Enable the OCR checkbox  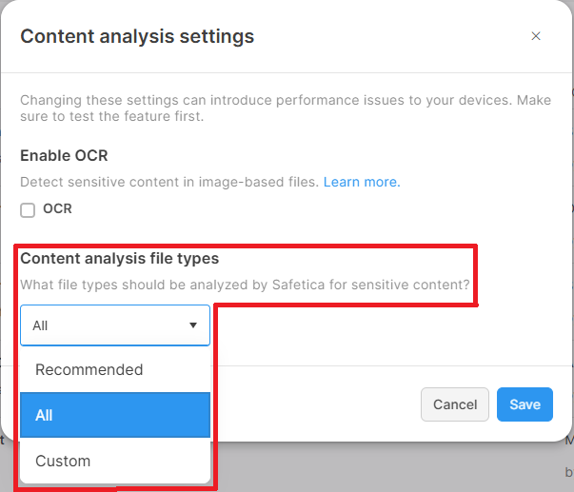(28, 210)
